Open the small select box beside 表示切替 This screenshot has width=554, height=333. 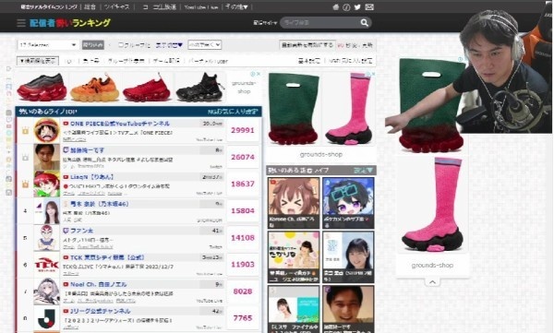tap(205, 45)
